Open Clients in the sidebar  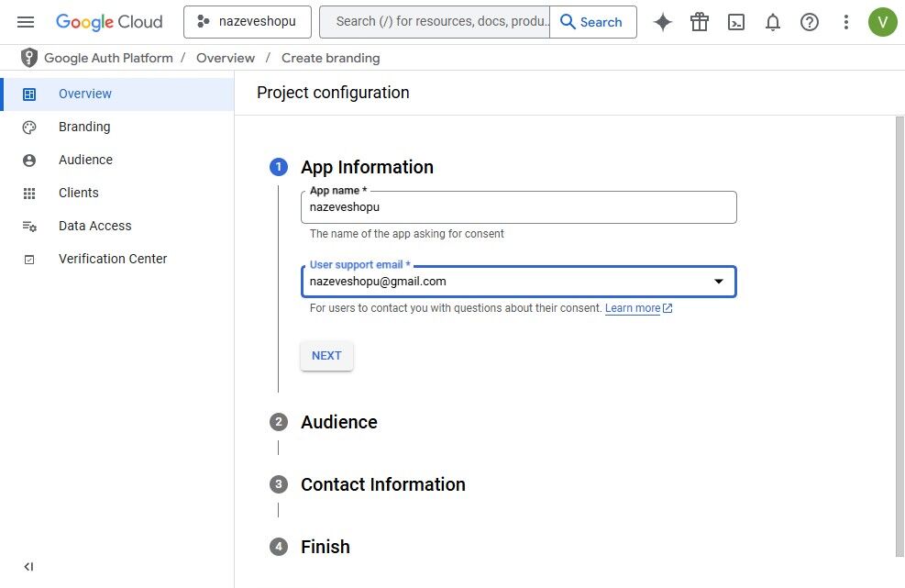point(79,193)
